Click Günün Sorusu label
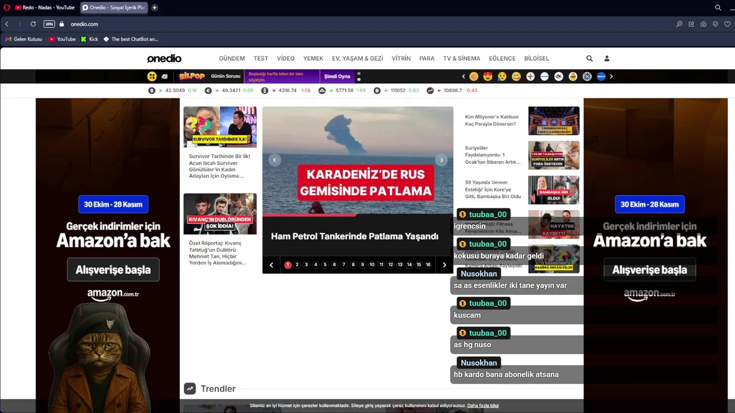 tap(226, 76)
